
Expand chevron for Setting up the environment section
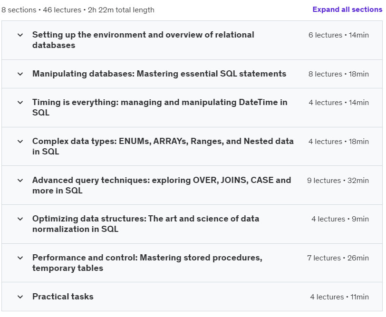20,35
